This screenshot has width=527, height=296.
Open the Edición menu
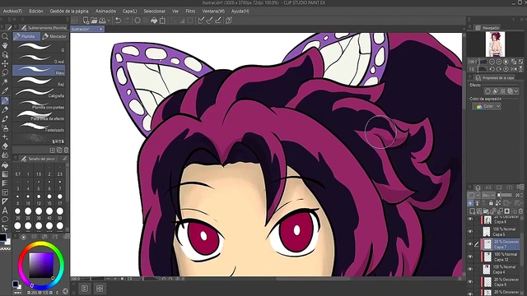pyautogui.click(x=36, y=11)
